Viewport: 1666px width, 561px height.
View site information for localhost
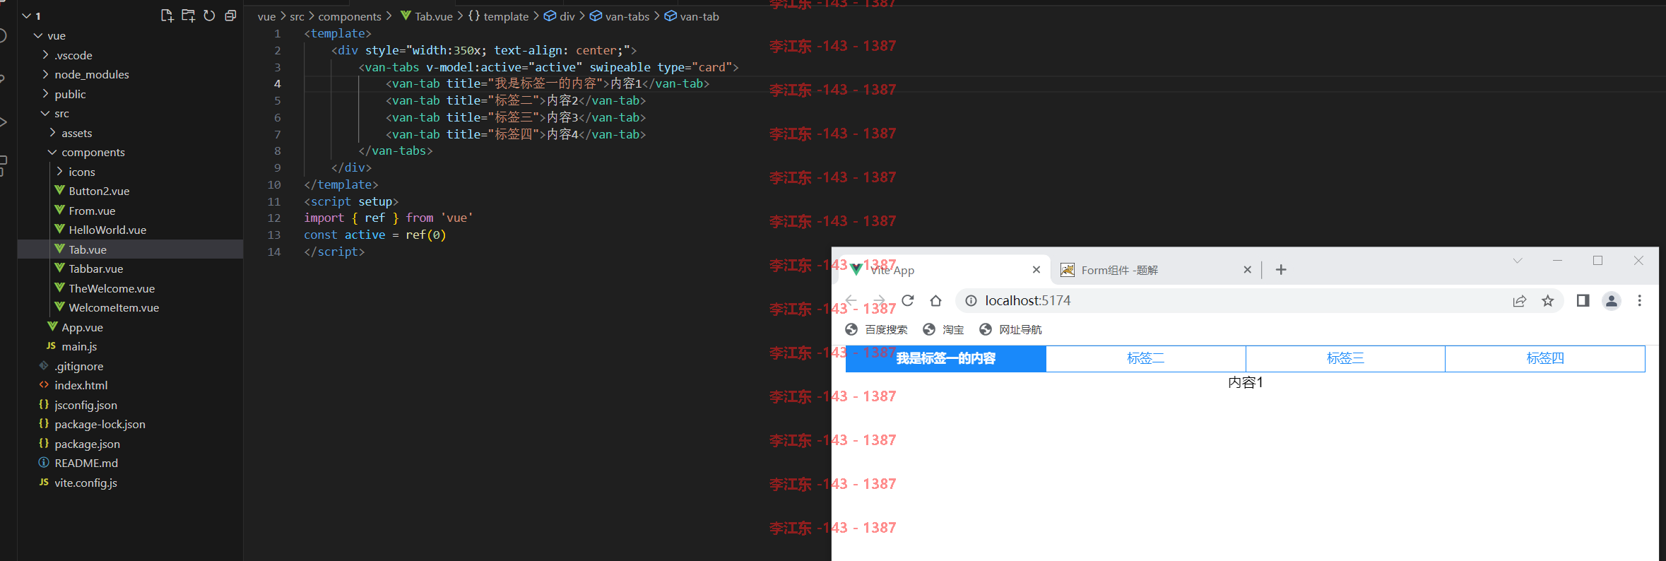(x=971, y=301)
